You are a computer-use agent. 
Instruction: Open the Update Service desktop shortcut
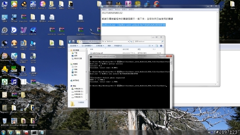click(33, 58)
